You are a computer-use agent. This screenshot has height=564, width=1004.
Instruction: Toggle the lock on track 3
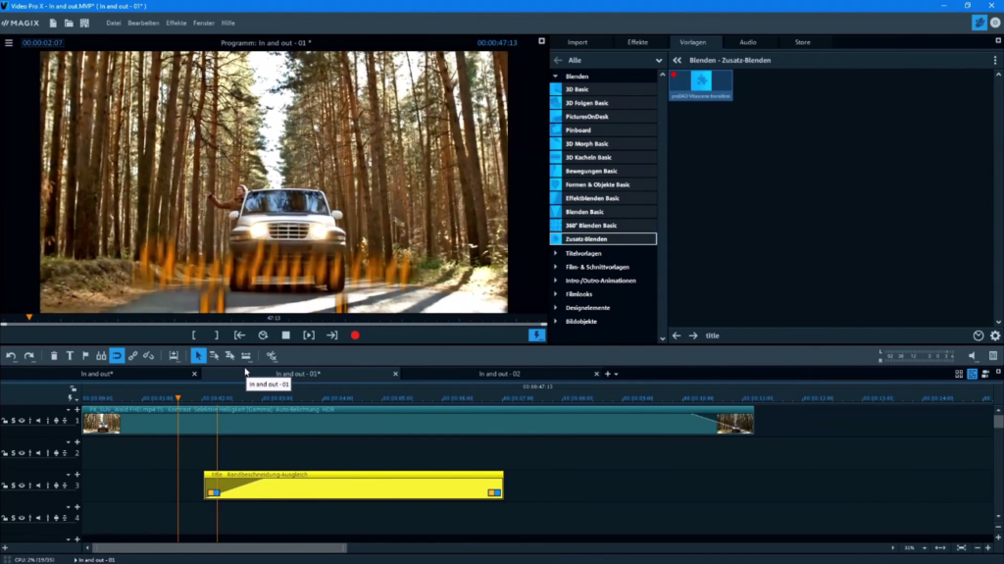pos(5,486)
